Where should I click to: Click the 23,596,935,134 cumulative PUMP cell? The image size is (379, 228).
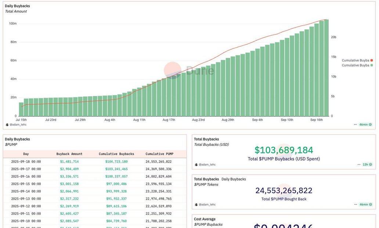pyautogui.click(x=159, y=184)
